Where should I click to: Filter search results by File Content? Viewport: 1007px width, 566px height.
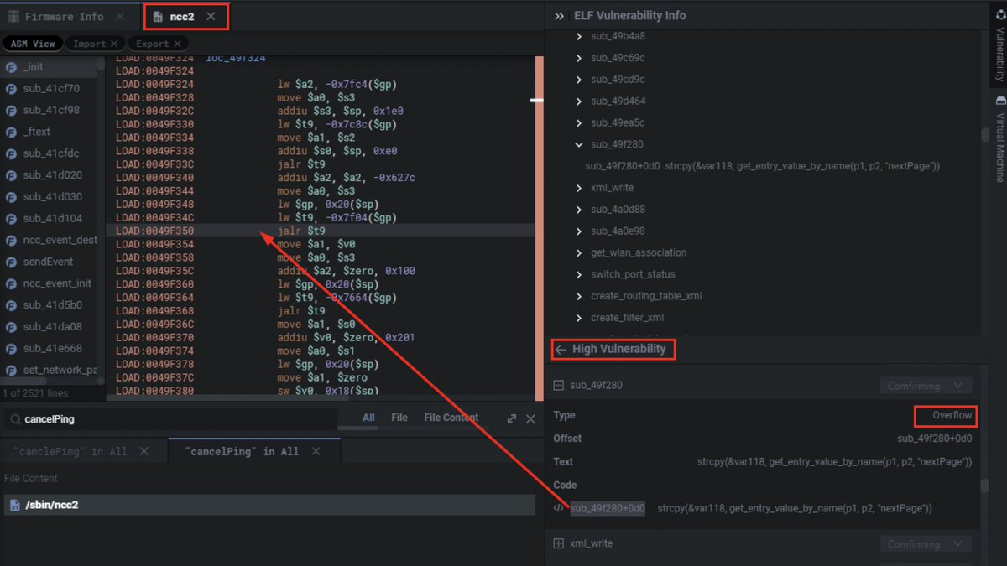click(451, 418)
